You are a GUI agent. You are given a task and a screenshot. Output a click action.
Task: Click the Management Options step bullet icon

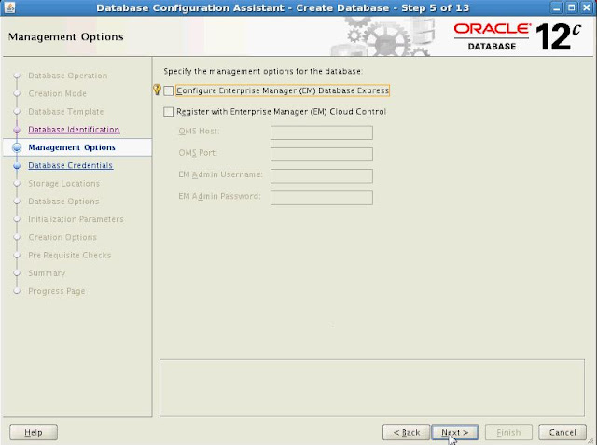17,147
